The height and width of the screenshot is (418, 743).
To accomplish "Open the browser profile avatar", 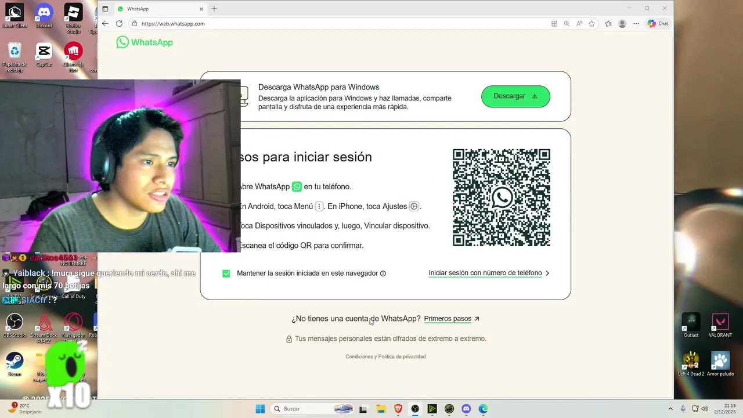I will click(622, 24).
